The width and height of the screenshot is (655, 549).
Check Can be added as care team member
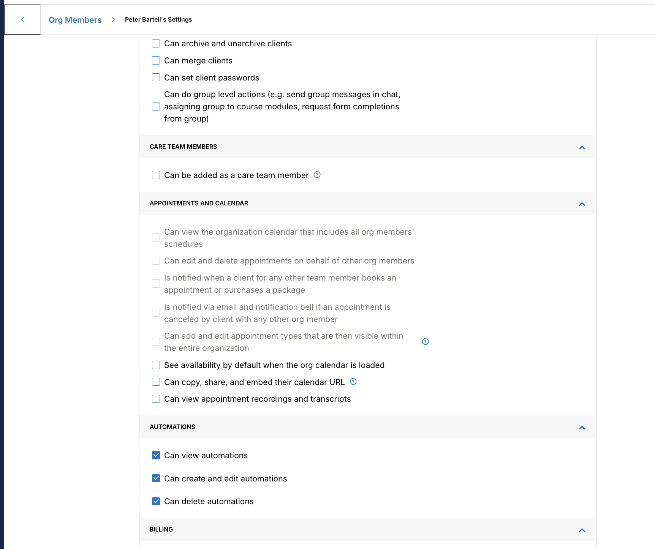point(156,175)
